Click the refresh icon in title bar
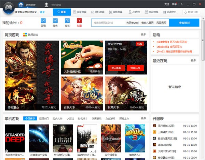 pyautogui.click(x=182, y=4)
